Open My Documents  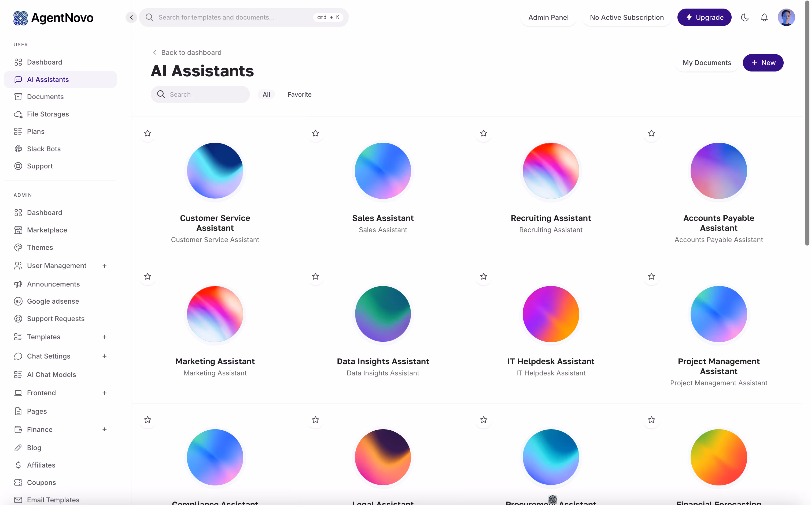[707, 63]
